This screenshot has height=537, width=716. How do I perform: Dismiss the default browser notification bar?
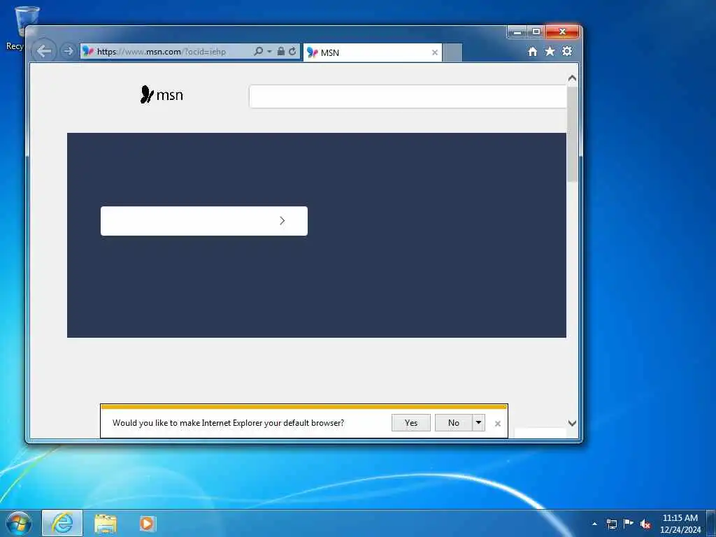tap(498, 424)
